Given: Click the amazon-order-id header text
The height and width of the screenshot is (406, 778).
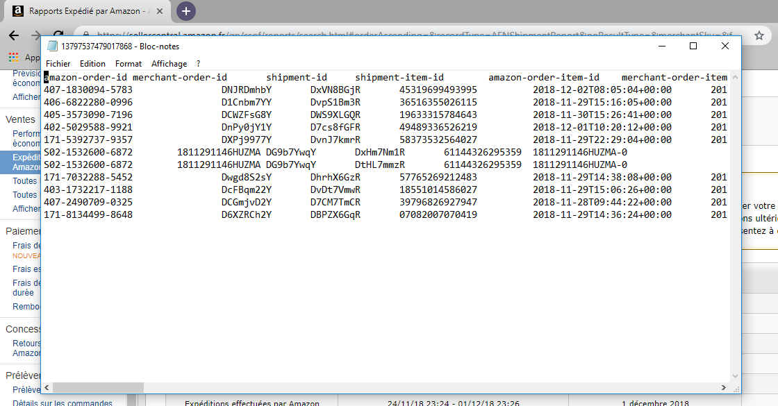Looking at the screenshot, I should point(85,77).
